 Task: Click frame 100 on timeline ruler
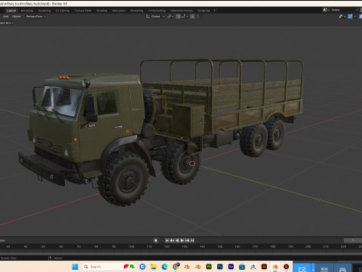[x=131, y=246]
